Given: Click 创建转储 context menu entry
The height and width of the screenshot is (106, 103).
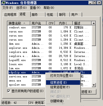Looking at the screenshot, I should pyautogui.click(x=63, y=101).
